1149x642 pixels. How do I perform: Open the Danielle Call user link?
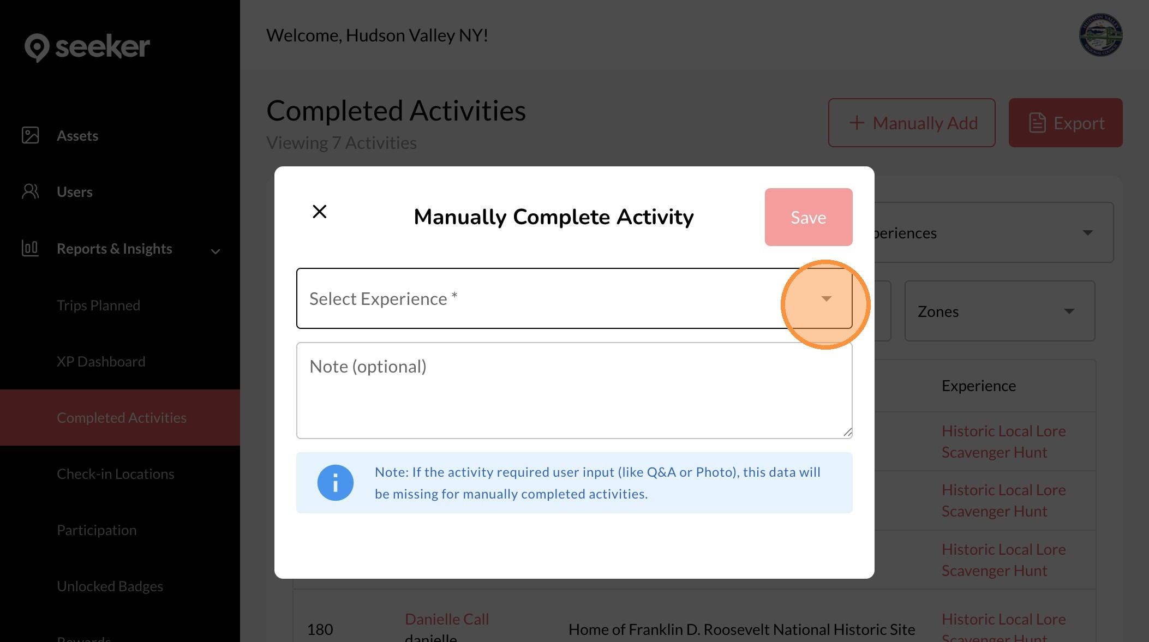pyautogui.click(x=446, y=619)
